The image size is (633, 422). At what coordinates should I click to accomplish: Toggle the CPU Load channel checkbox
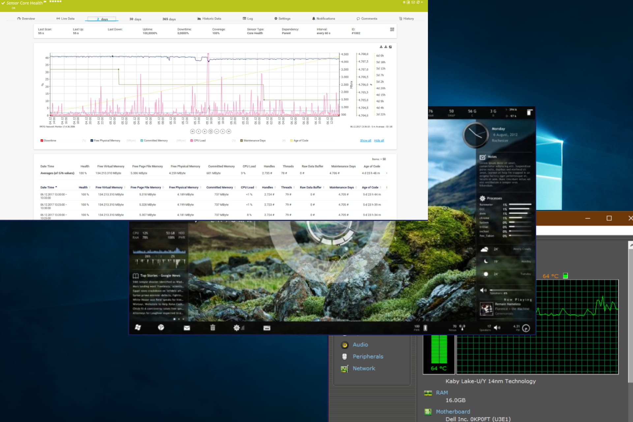[x=192, y=140]
